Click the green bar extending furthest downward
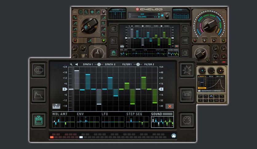Viewport: 257px width, 149px height. pos(132,97)
